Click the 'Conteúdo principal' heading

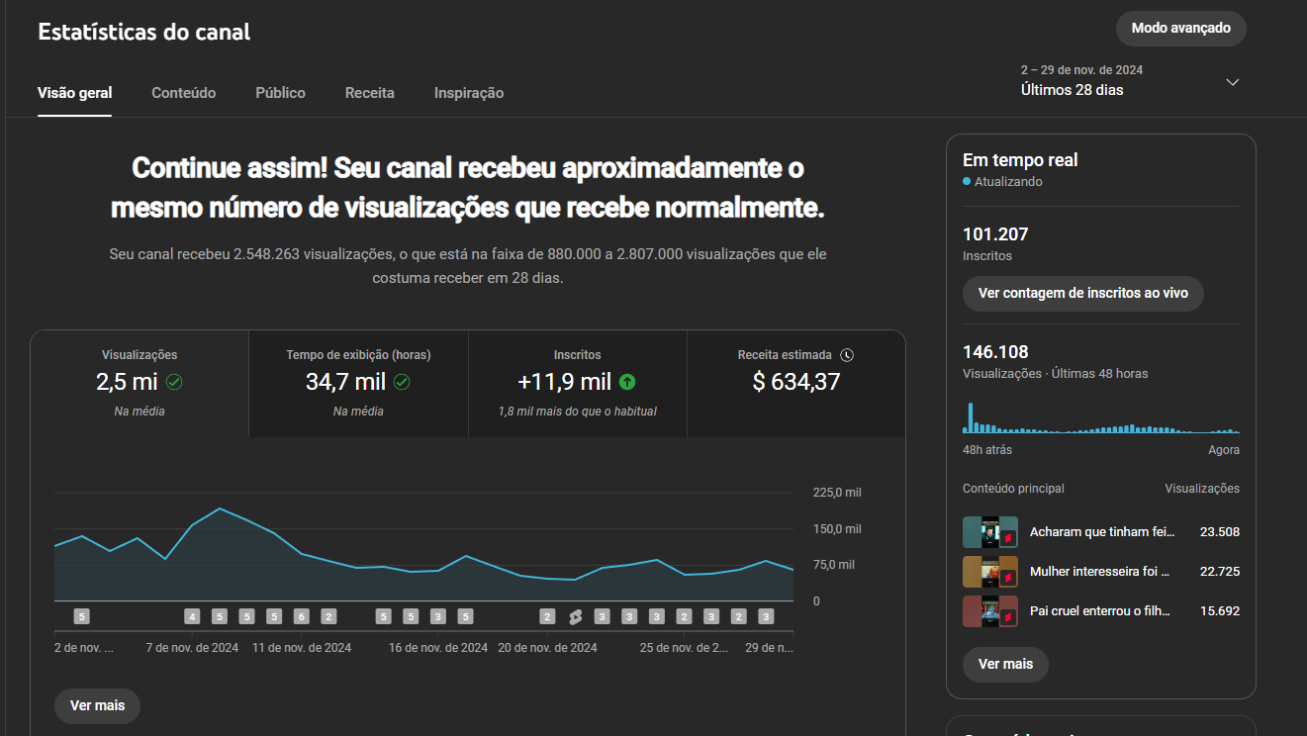pyautogui.click(x=1013, y=489)
